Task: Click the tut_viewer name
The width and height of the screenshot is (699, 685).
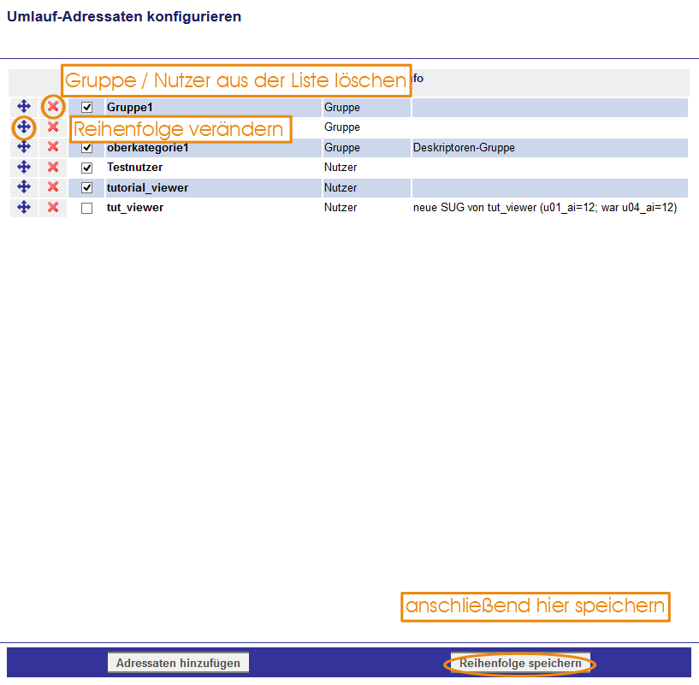Action: [135, 207]
